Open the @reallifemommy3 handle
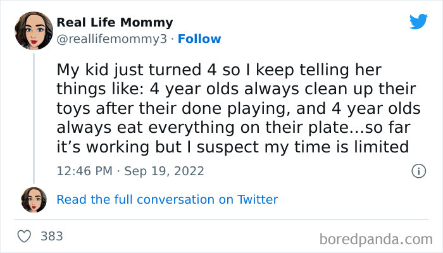This screenshot has width=443, height=253. click(113, 39)
